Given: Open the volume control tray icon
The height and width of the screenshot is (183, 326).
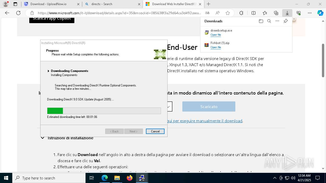Looking at the screenshot, I should pos(293,178).
